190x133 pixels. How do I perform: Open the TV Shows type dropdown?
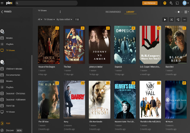(x=49, y=20)
